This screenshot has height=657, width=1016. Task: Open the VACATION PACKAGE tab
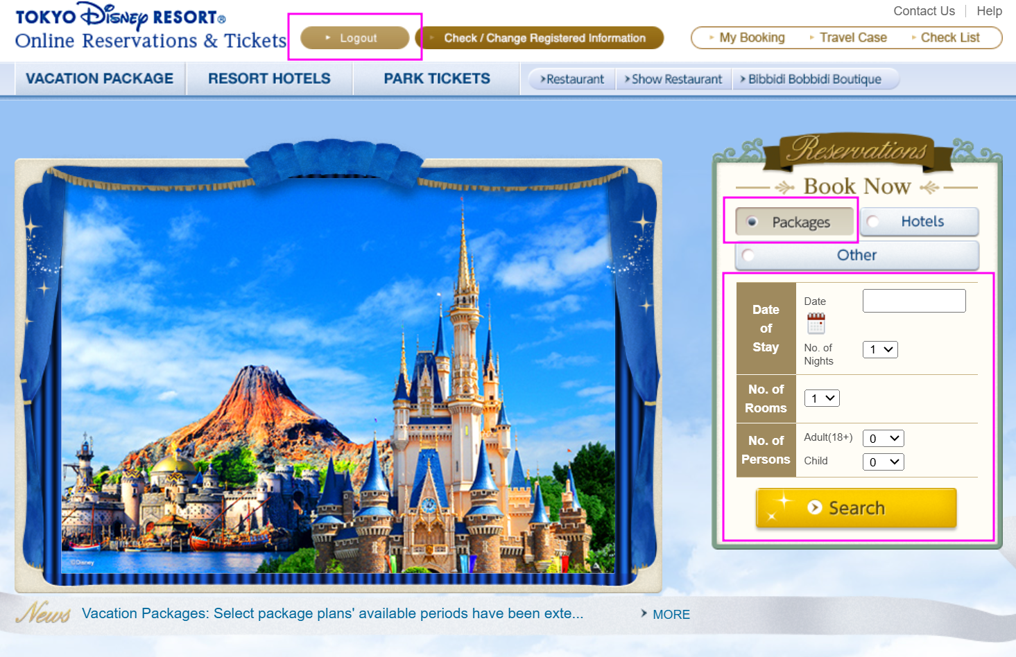click(100, 79)
